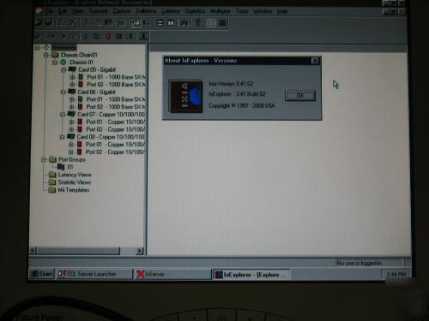Click the Latency Views folder icon
The image size is (429, 321).
[x=52, y=175]
